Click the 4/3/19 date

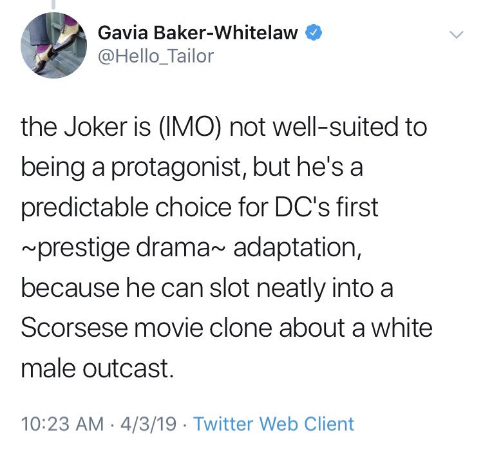(x=148, y=424)
